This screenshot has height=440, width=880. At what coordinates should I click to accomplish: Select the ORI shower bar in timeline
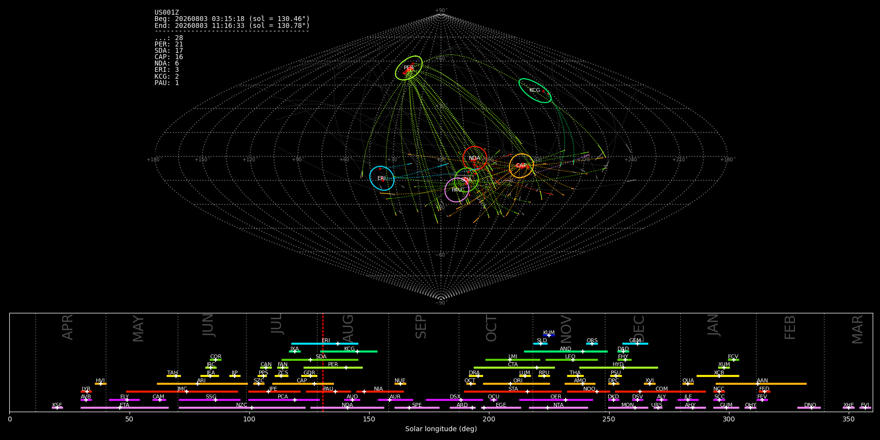[516, 384]
